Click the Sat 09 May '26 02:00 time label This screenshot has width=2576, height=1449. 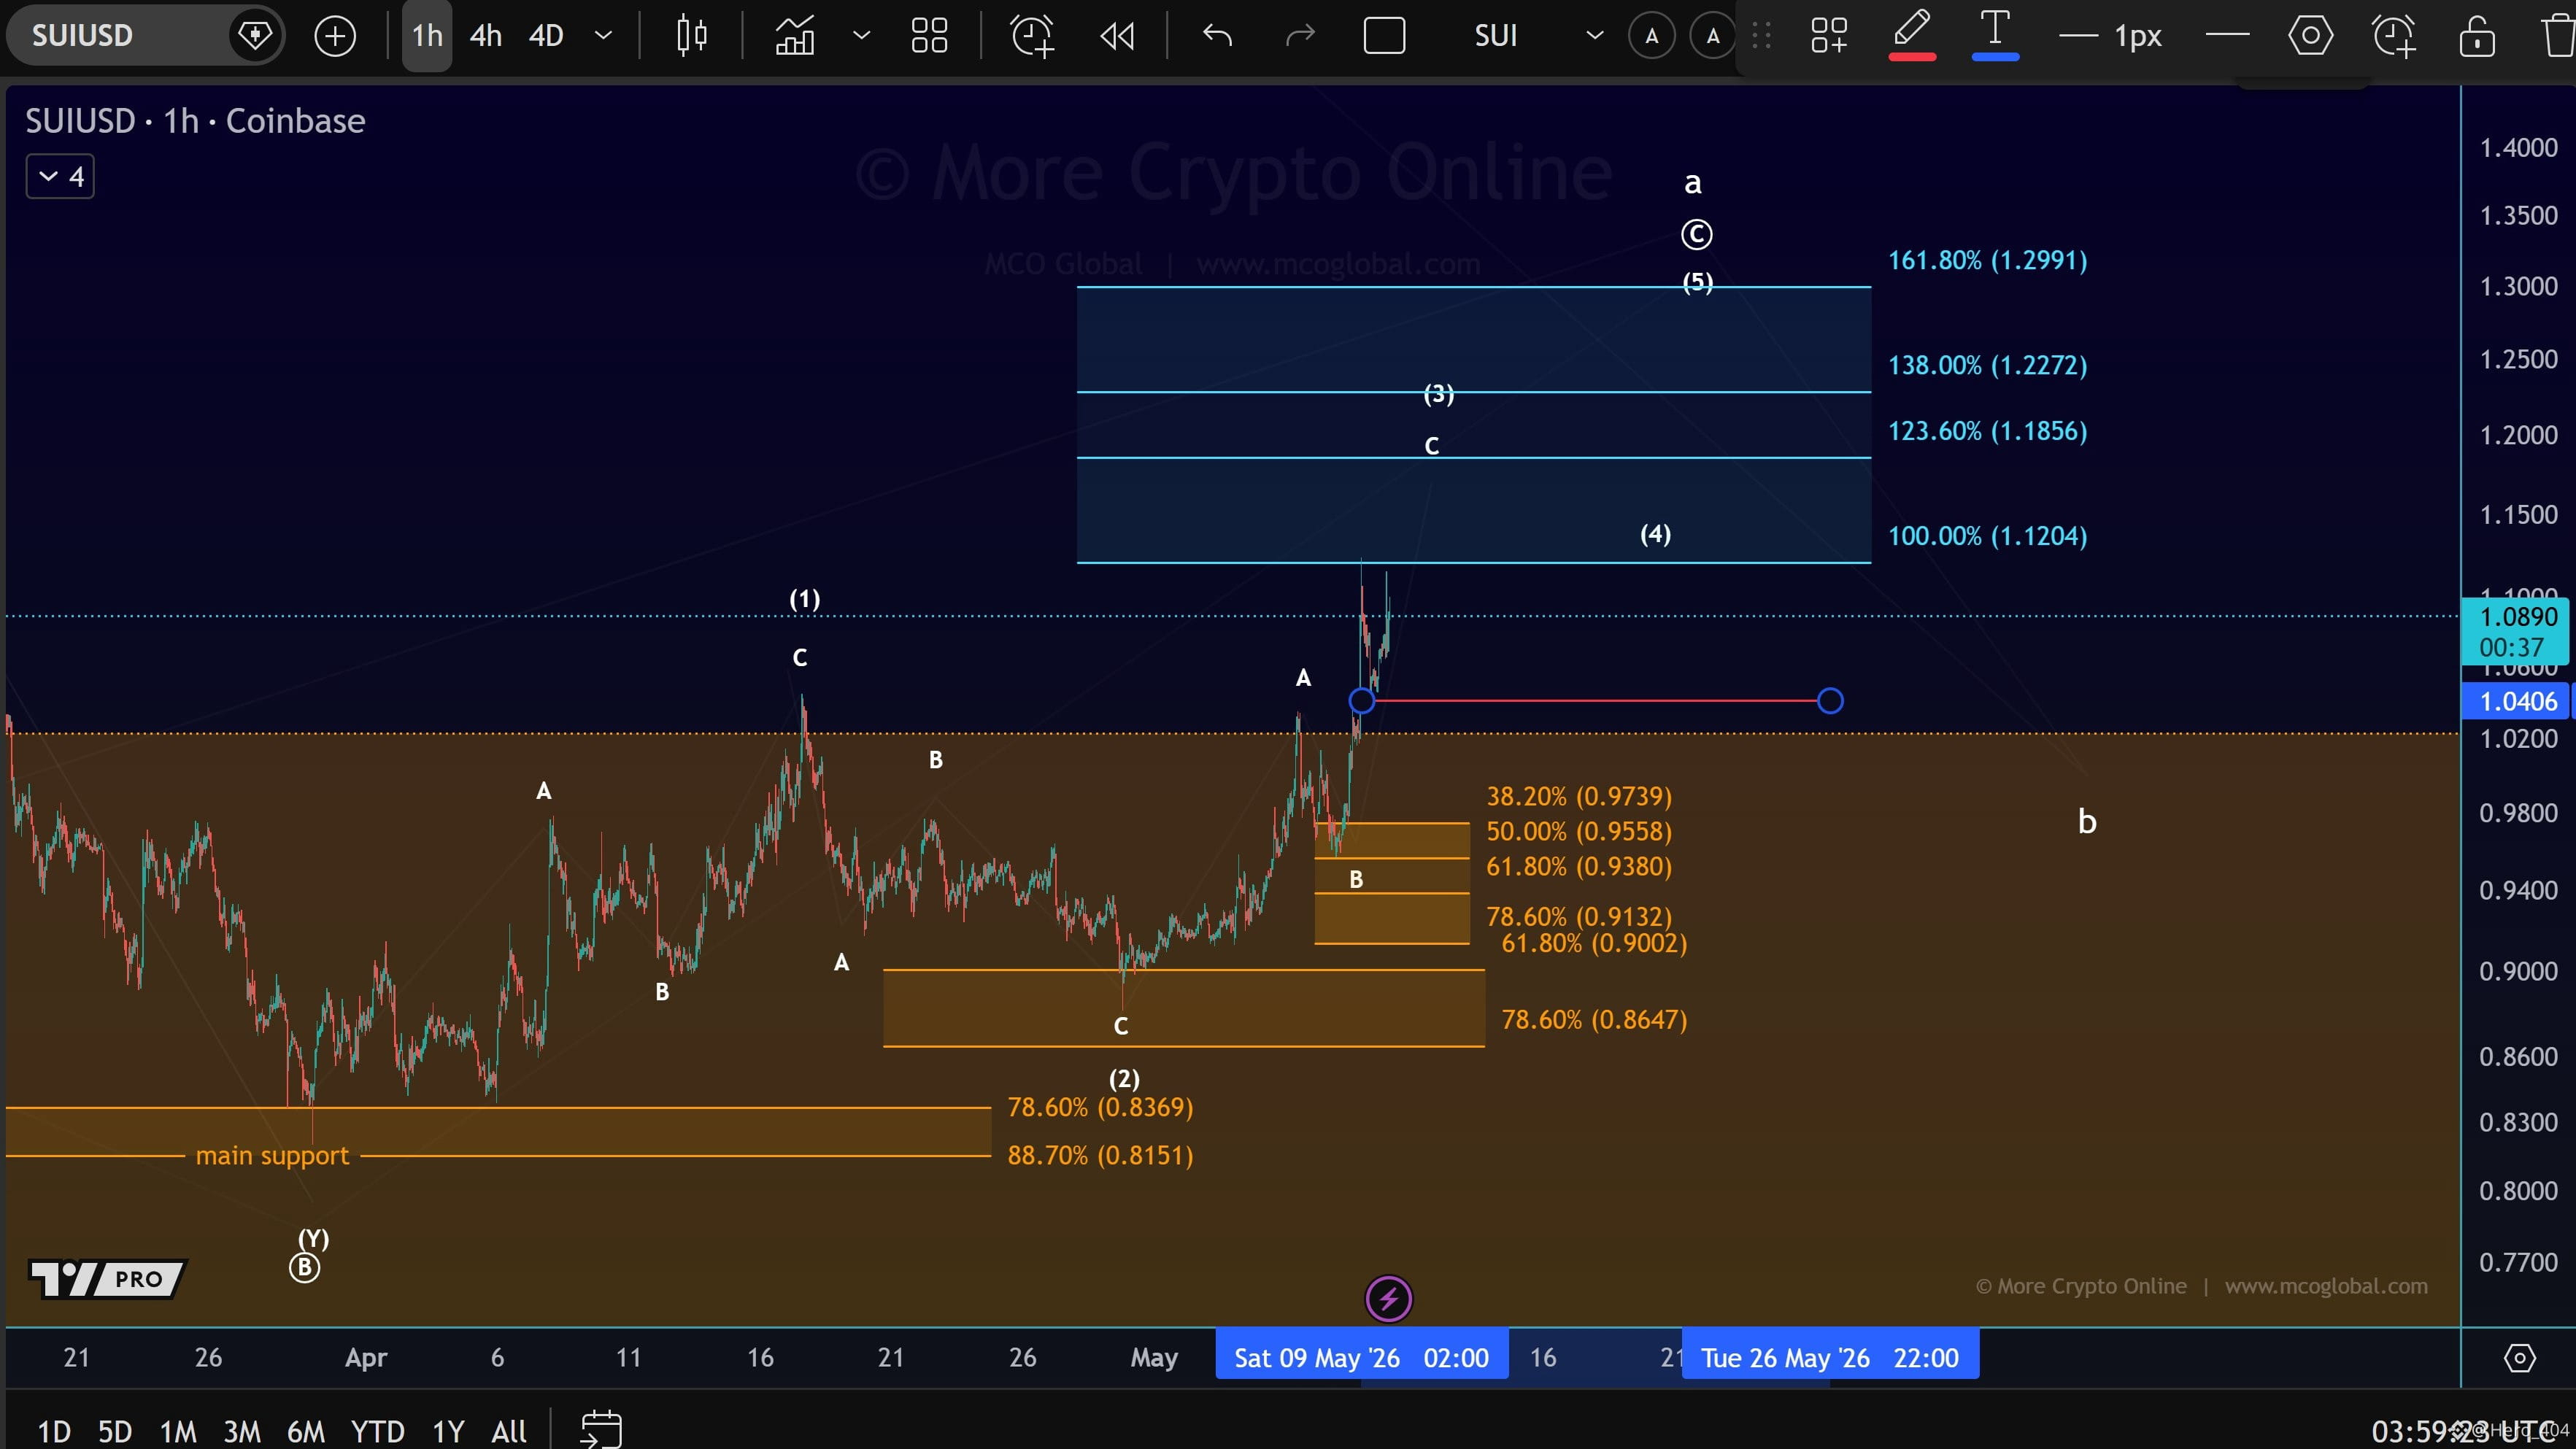pos(1361,1358)
